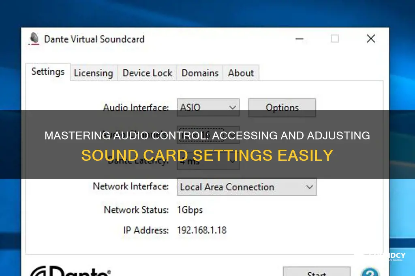Go to the Domains tab
The height and width of the screenshot is (276, 415).
(200, 73)
